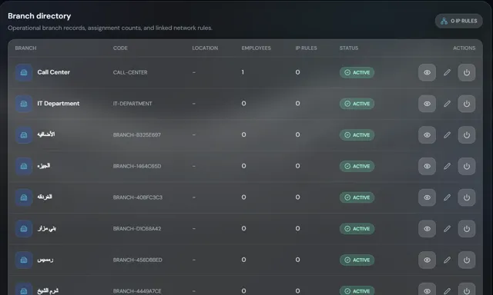Screen dimensions: 493x295
Task: Click ACTIVE badge in BRANCH-458DBBED row
Action: click(x=357, y=260)
